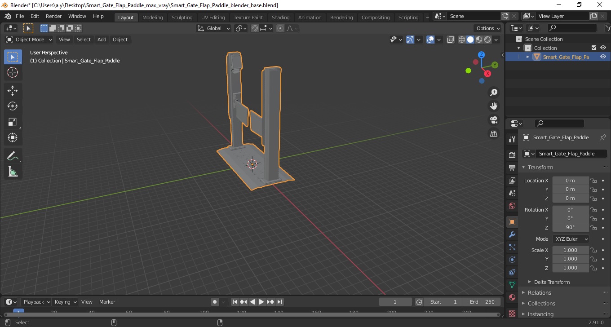This screenshot has height=327, width=611.
Task: Click the red X axis gizmo ball
Action: click(487, 74)
